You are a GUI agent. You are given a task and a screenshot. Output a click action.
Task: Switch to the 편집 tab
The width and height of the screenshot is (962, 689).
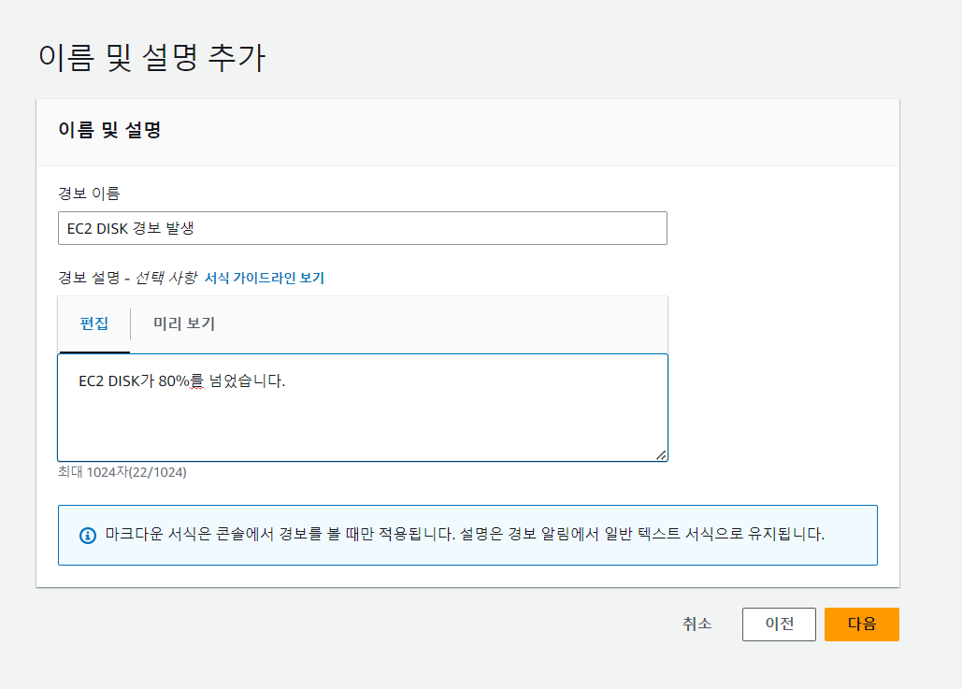coord(93,323)
